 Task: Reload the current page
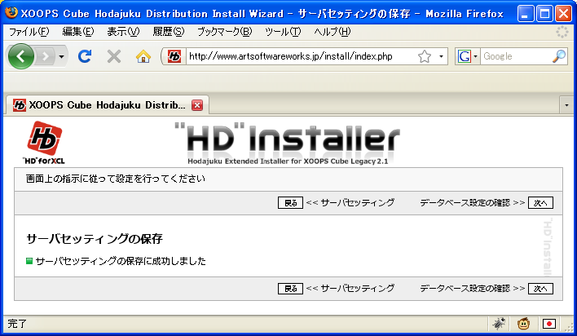[x=84, y=56]
